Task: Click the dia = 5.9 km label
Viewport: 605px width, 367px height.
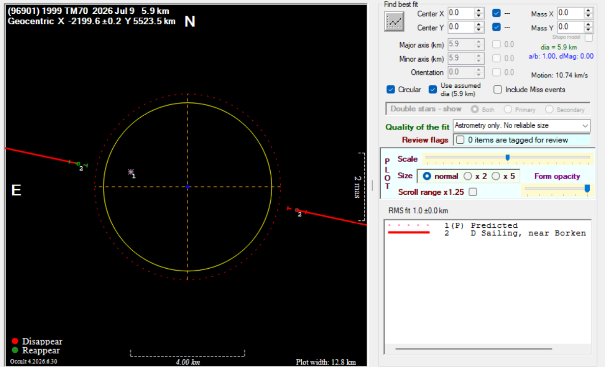Action: click(x=559, y=47)
